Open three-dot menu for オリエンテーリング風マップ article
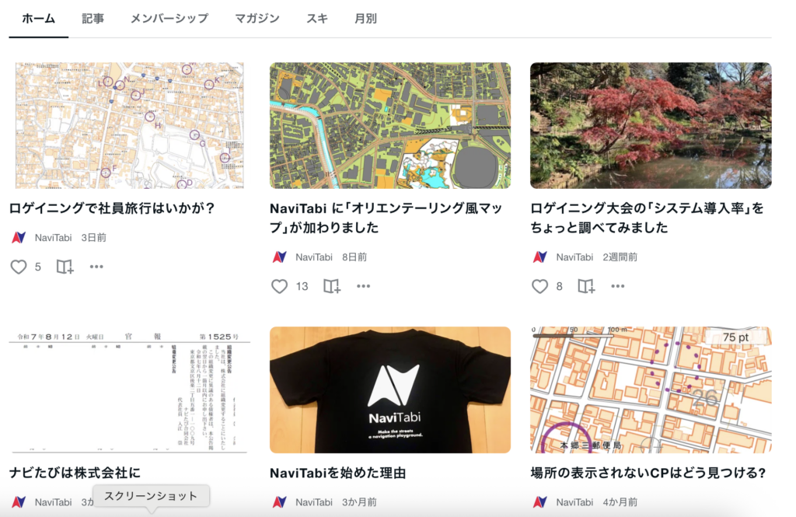 click(x=363, y=286)
